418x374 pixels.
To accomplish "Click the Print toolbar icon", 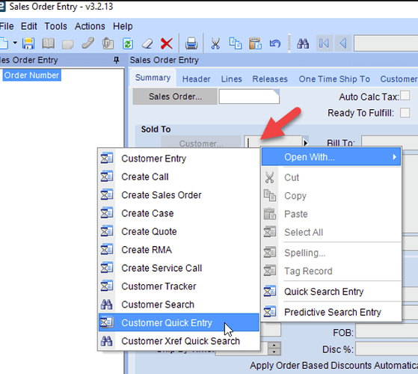I will (x=191, y=43).
